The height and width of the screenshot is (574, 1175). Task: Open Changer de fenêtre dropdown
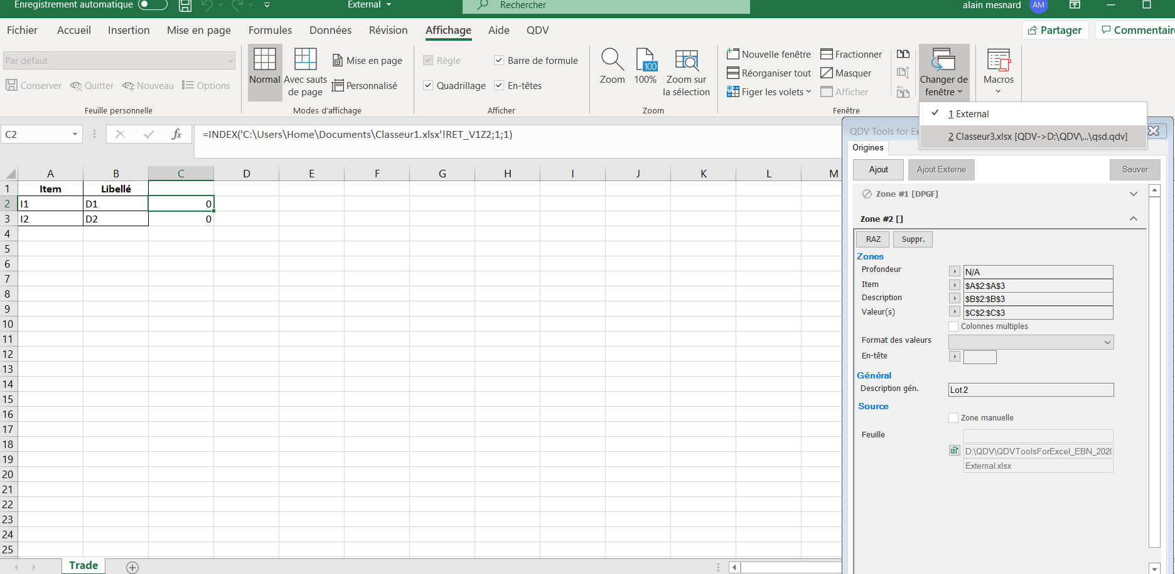pyautogui.click(x=944, y=73)
